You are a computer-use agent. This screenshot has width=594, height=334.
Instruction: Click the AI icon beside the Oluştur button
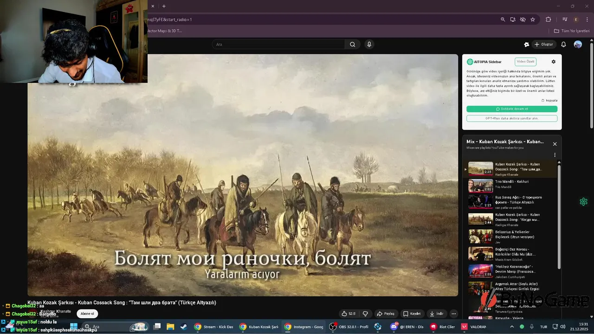pos(526,45)
